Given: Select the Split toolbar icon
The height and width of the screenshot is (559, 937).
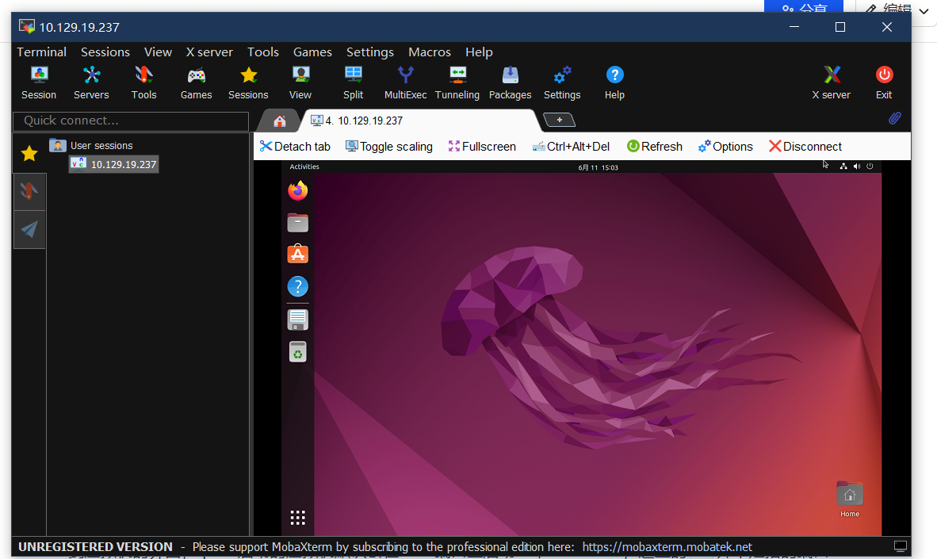Looking at the screenshot, I should pos(354,82).
